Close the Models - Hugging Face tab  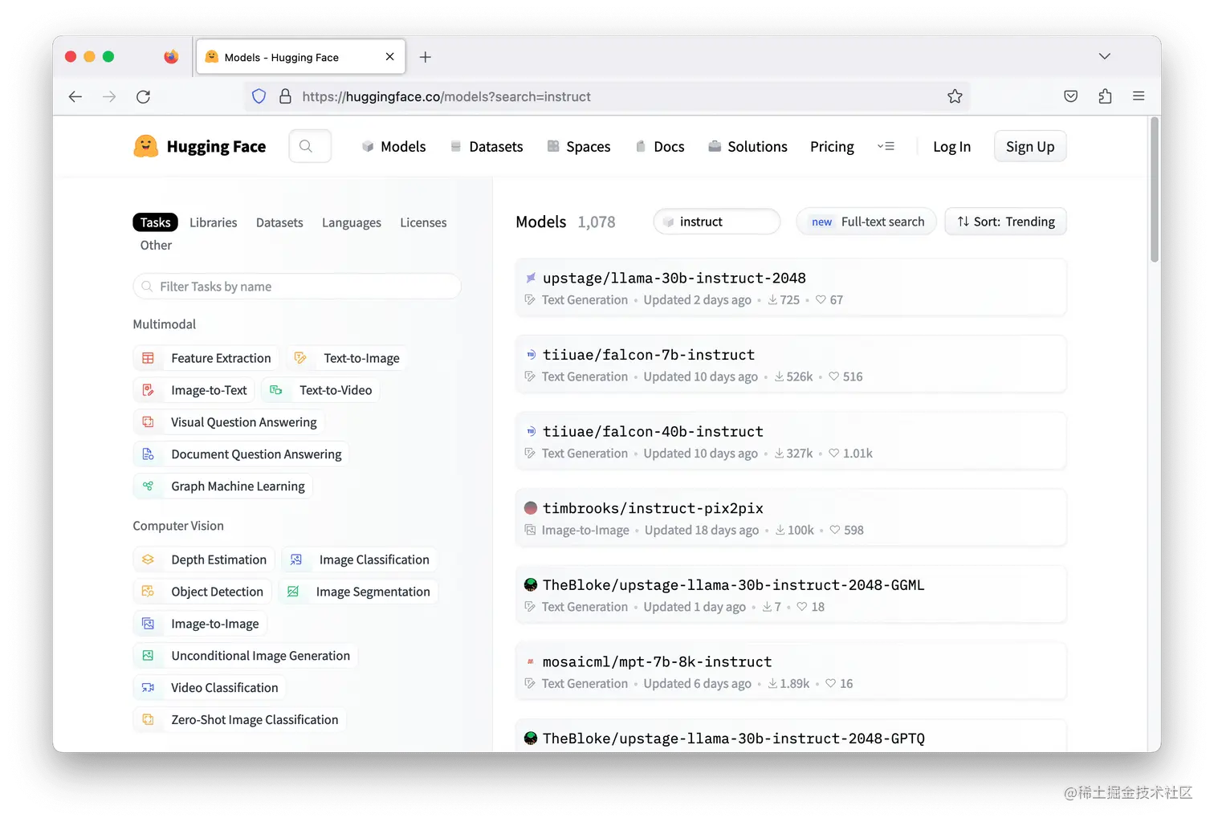coord(389,57)
